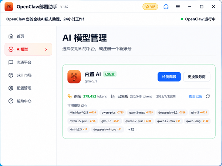Click the 内置 AI provider logo
This screenshot has height=166, width=222.
74,77
